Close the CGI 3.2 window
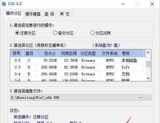The height and width of the screenshot is (123, 160). [152, 4]
